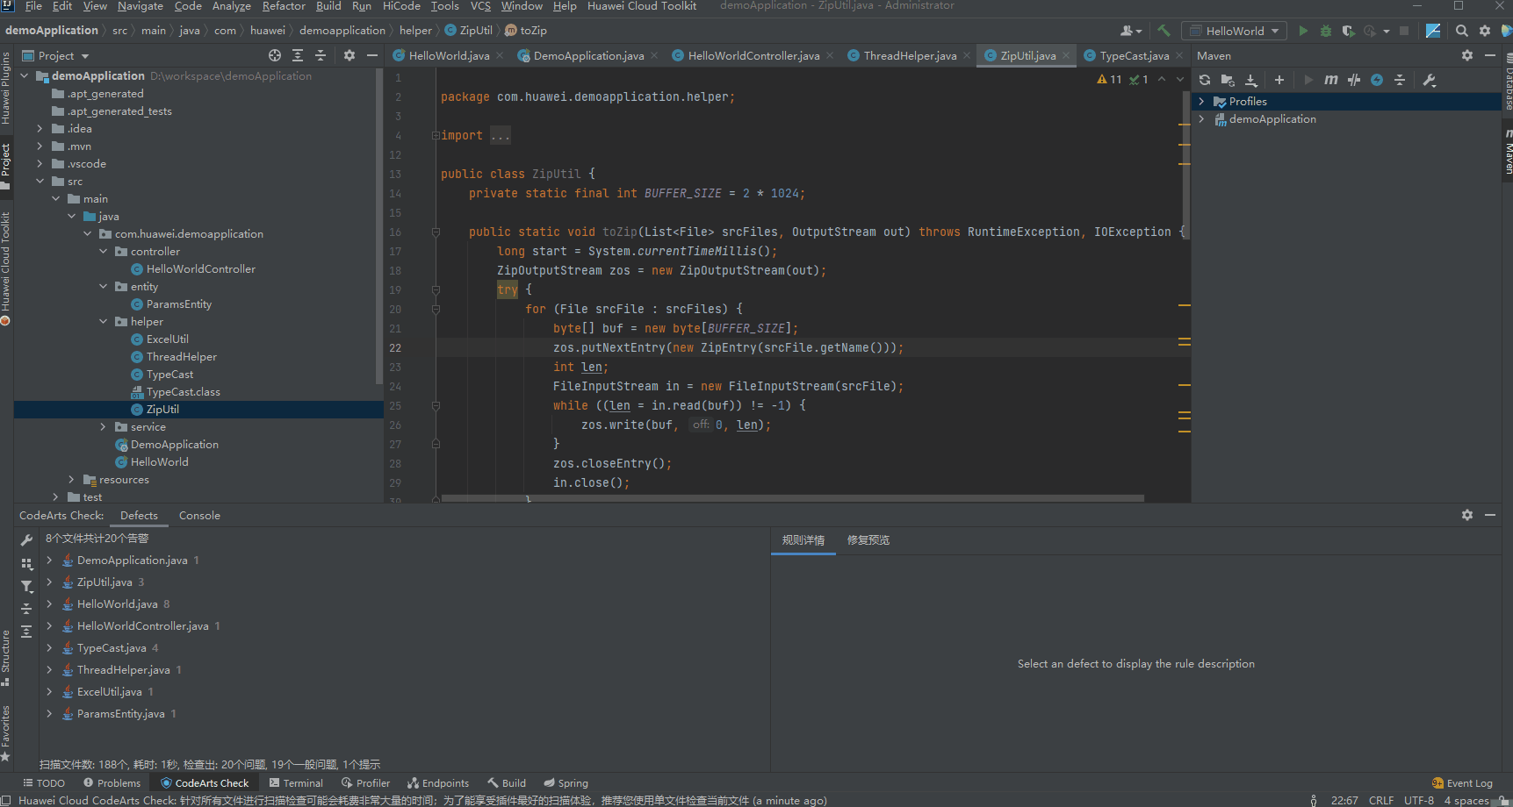1513x807 pixels.
Task: Reload all Maven projects
Action: [x=1205, y=80]
